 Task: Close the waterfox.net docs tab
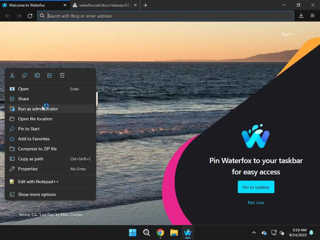click(x=135, y=5)
